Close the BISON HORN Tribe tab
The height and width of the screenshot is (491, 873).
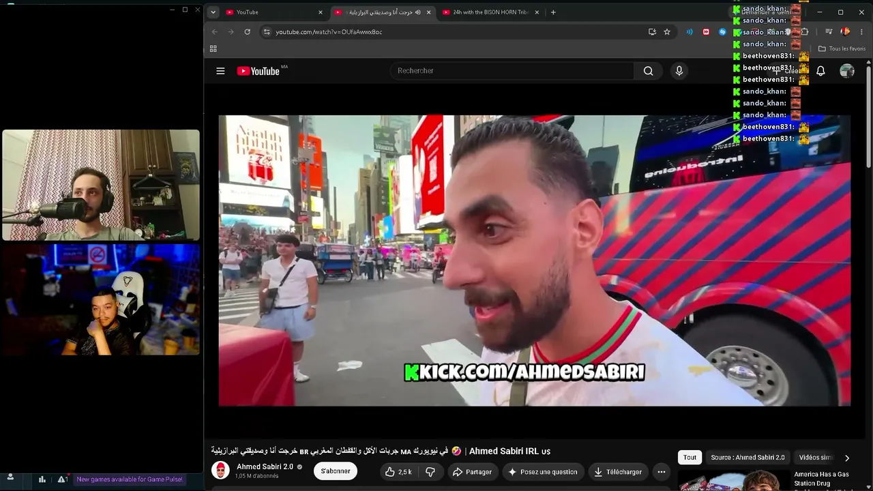[537, 12]
